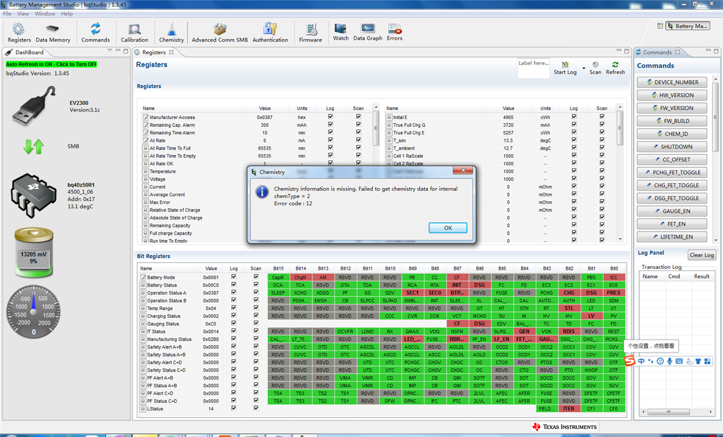The image size is (723, 437).
Task: Maximize the Commands panel
Action: (x=716, y=51)
